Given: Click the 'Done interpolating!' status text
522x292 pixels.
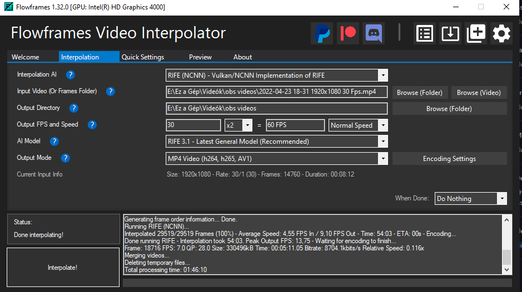Looking at the screenshot, I should (x=38, y=235).
